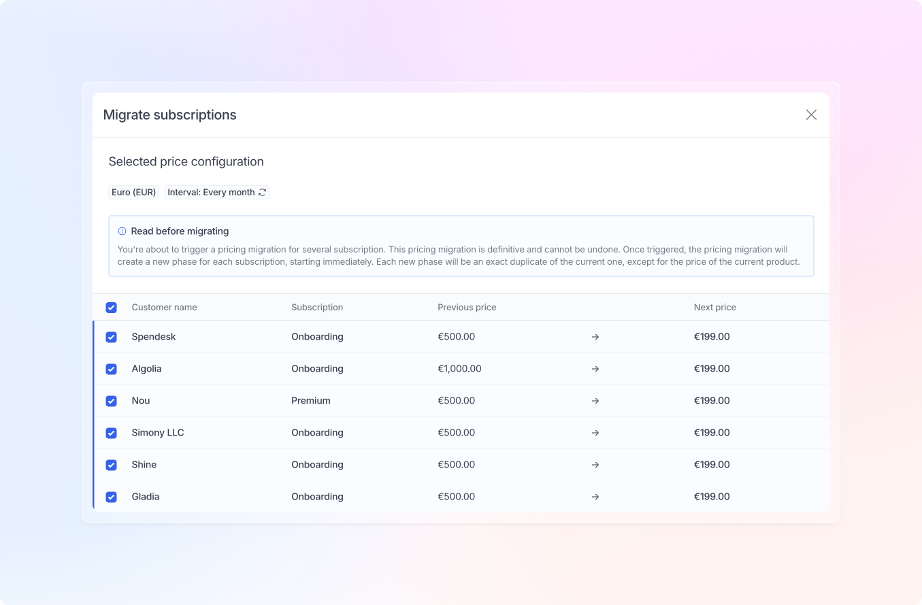The width and height of the screenshot is (922, 605).
Task: Click Onboarding subscription in Spendesk row
Action: (x=317, y=337)
